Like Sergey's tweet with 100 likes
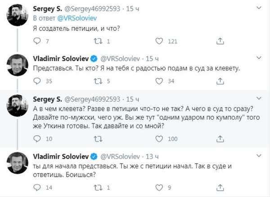The width and height of the screenshot is (270, 197). [x=158, y=139]
